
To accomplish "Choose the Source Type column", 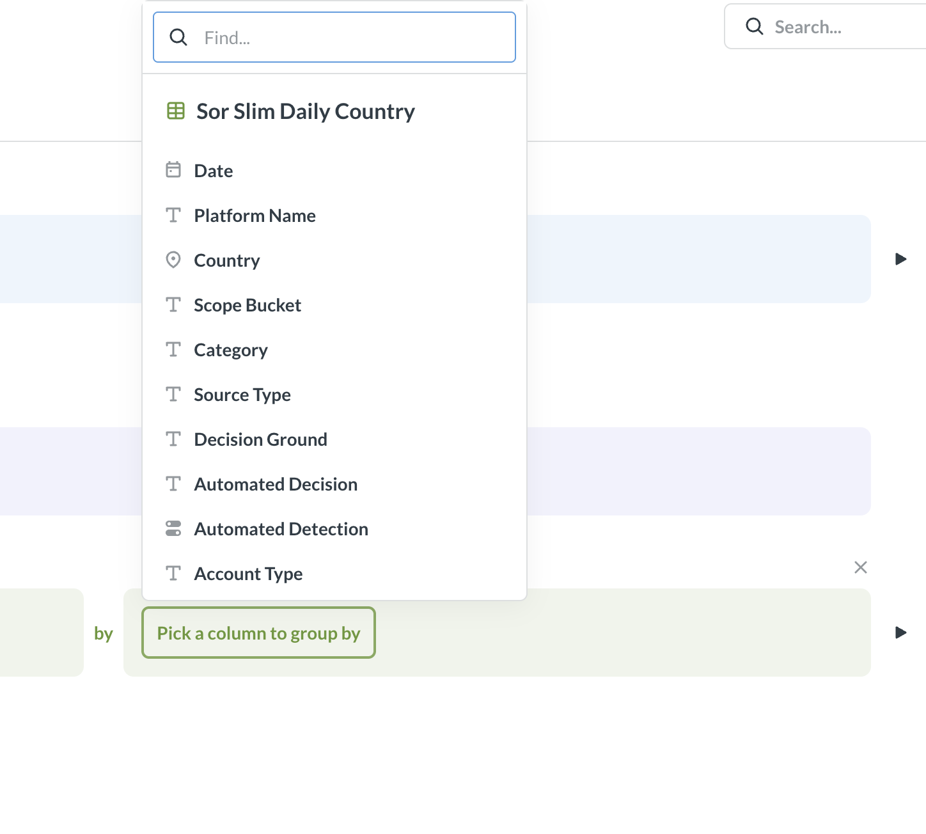I will point(334,395).
